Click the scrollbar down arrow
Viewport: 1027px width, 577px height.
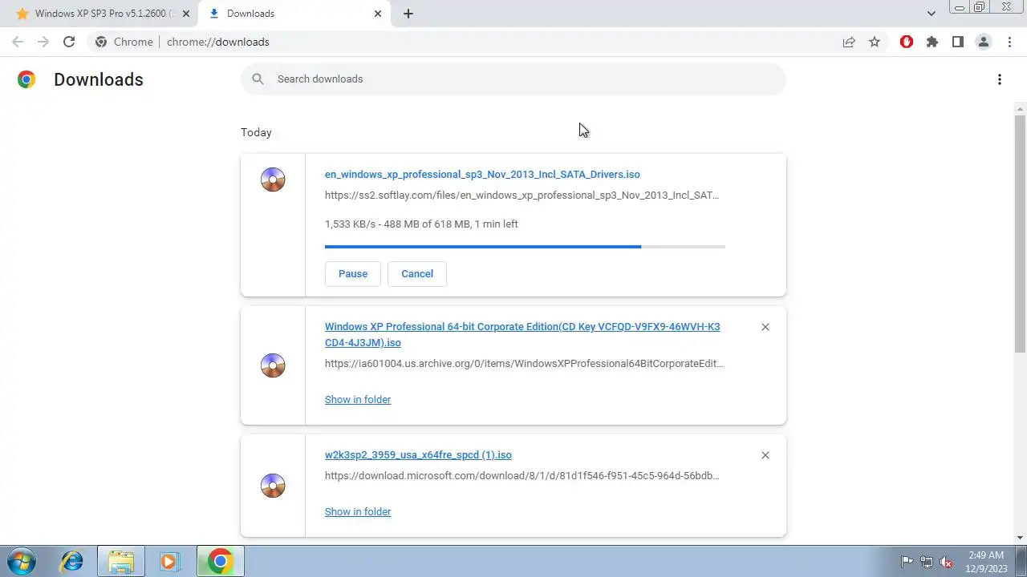click(1020, 538)
